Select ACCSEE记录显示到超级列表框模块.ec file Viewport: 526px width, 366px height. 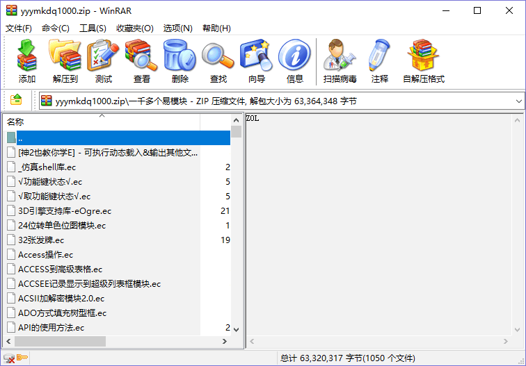coord(118,283)
